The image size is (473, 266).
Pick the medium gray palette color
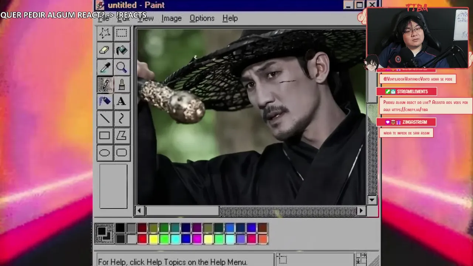131,228
